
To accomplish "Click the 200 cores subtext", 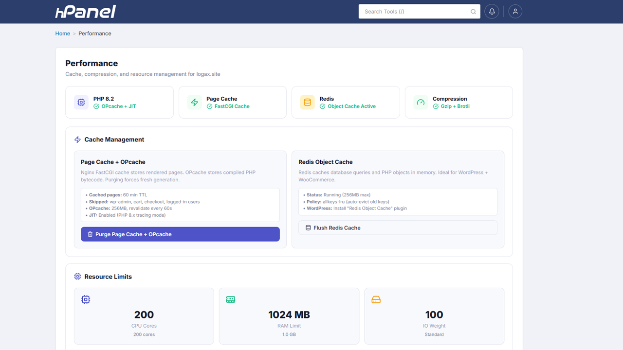I will tap(144, 334).
